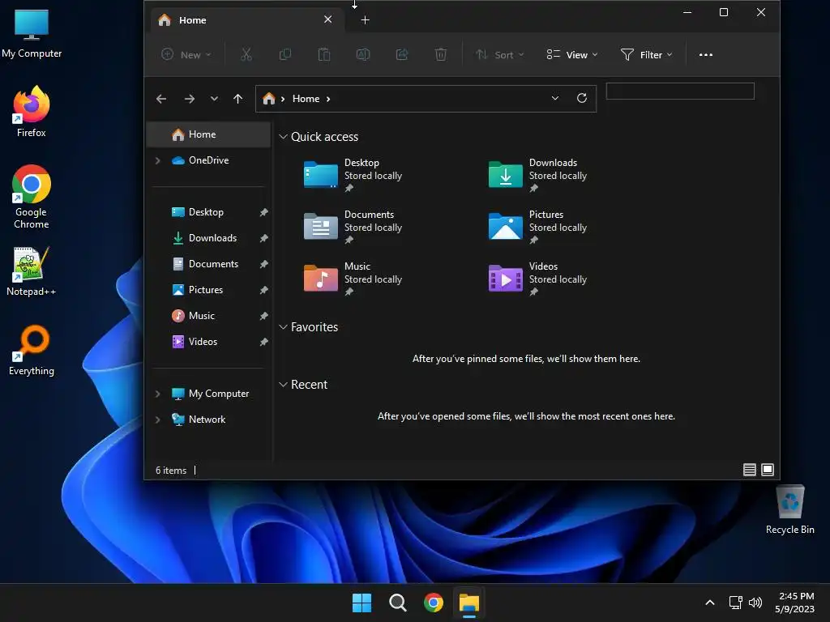Click the search box in File Explorer
830x622 pixels.
pyautogui.click(x=680, y=91)
